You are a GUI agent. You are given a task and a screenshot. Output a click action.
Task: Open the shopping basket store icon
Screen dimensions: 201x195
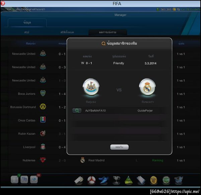(179, 180)
